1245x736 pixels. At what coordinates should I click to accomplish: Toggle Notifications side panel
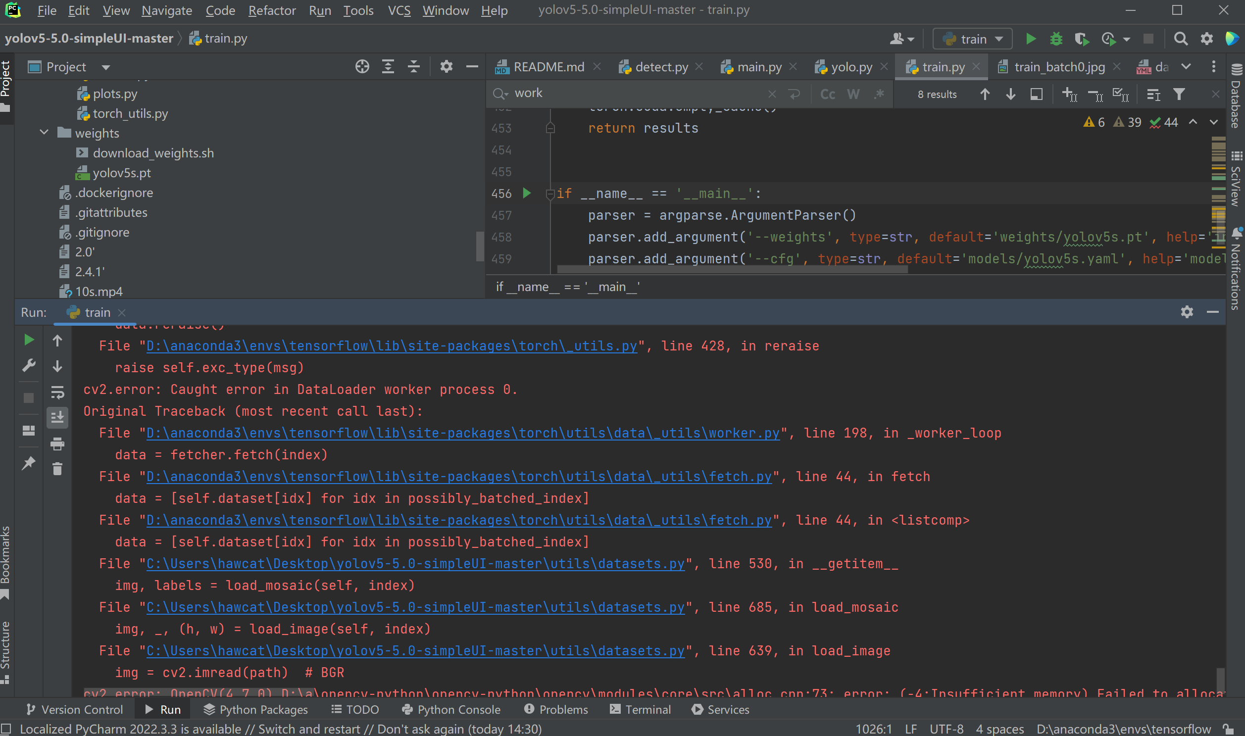pyautogui.click(x=1237, y=269)
